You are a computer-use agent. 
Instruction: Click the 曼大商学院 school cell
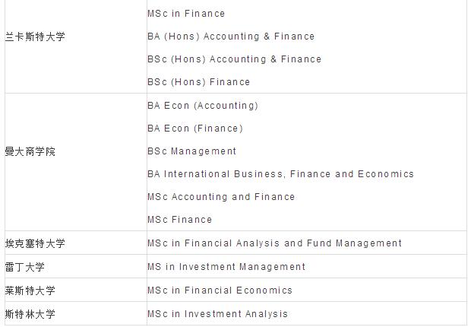30,151
